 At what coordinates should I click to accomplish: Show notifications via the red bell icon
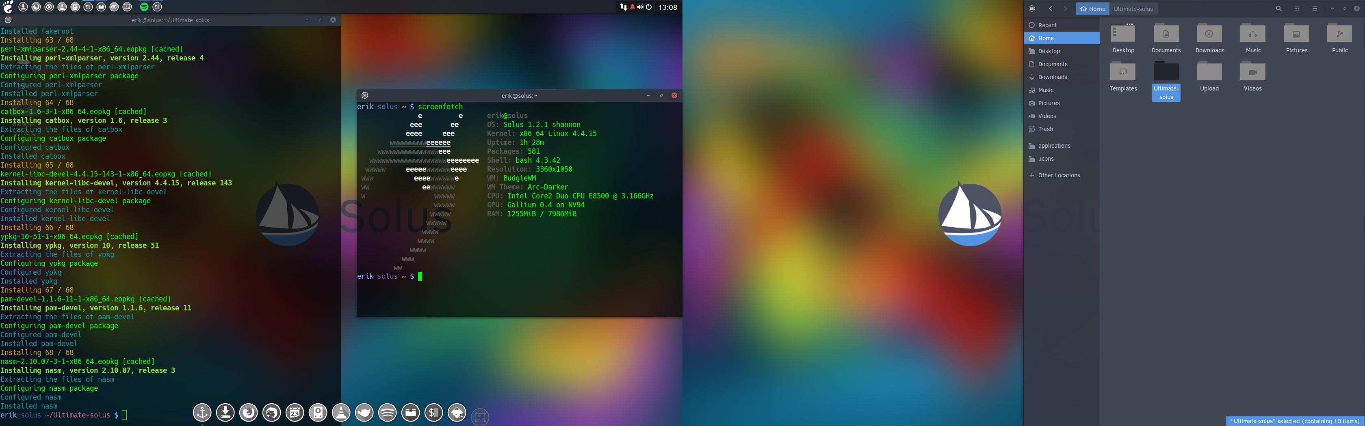(x=632, y=7)
